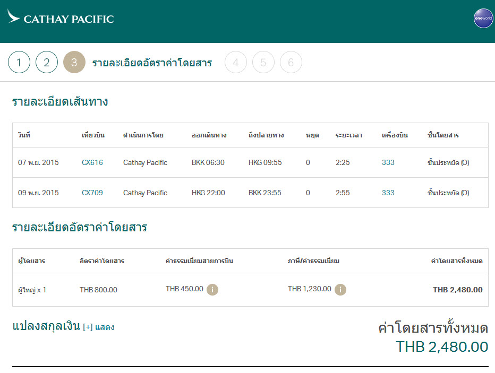
Task: Return to booking step 2
Action: pos(47,63)
